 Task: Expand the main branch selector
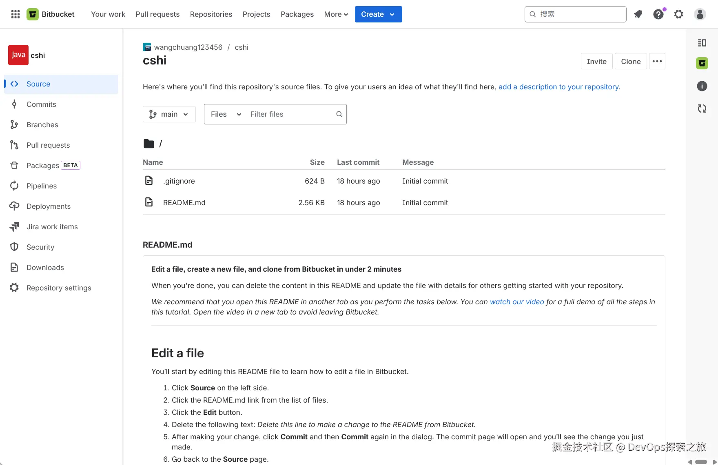coord(169,114)
